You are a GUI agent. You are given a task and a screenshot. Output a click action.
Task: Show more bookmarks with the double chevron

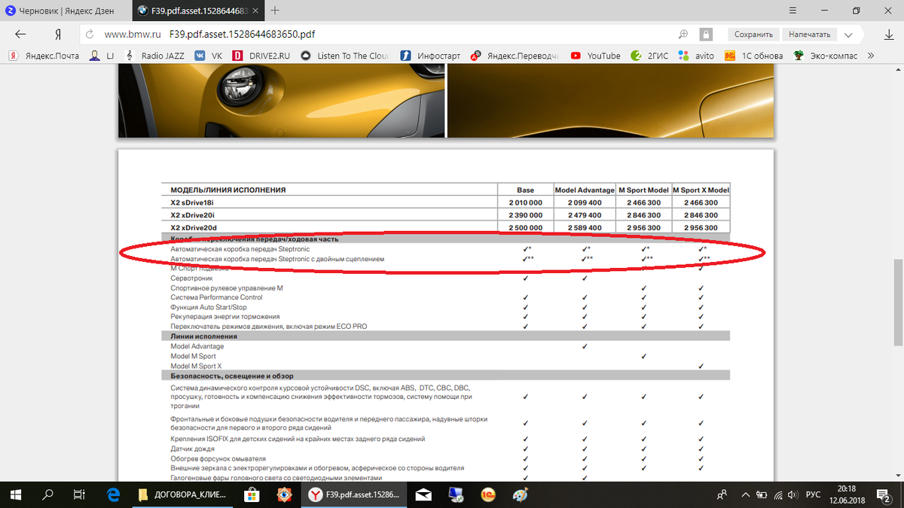871,56
